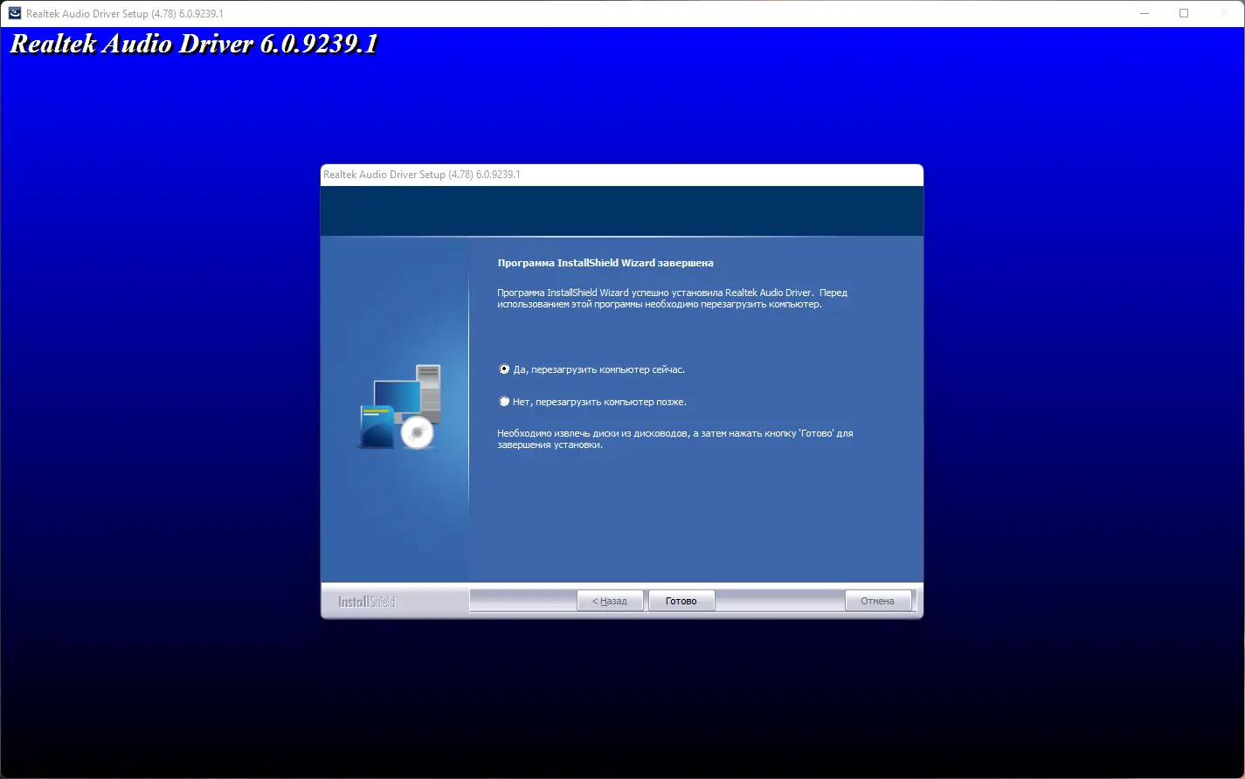Click the text 'успешно установила Realtek Audio Driver'
This screenshot has height=779, width=1245.
(x=723, y=293)
